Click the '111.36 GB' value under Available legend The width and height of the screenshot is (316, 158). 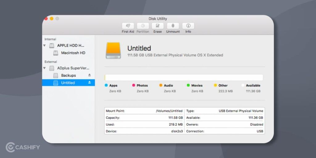tap(253, 91)
